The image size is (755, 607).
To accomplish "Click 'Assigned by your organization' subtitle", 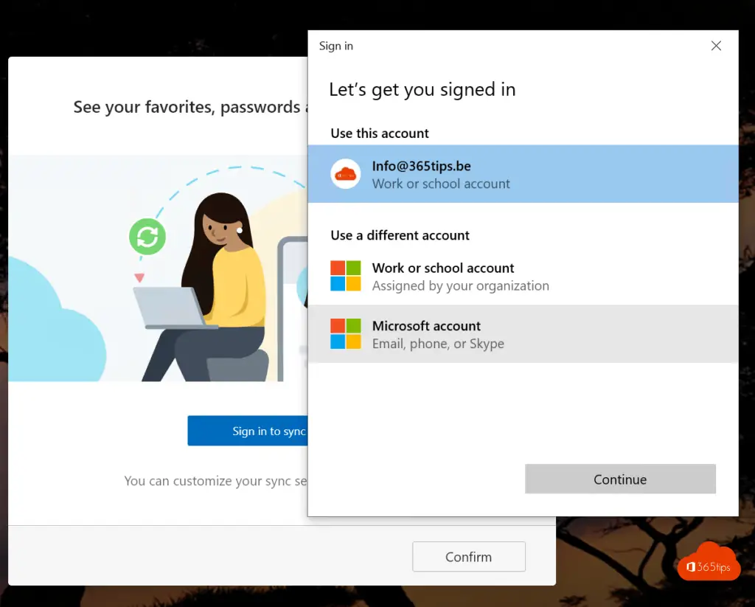I will point(460,286).
